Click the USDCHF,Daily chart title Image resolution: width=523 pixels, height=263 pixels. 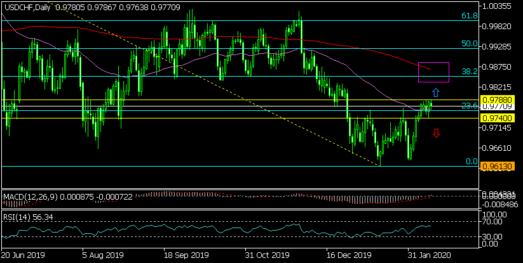point(27,8)
